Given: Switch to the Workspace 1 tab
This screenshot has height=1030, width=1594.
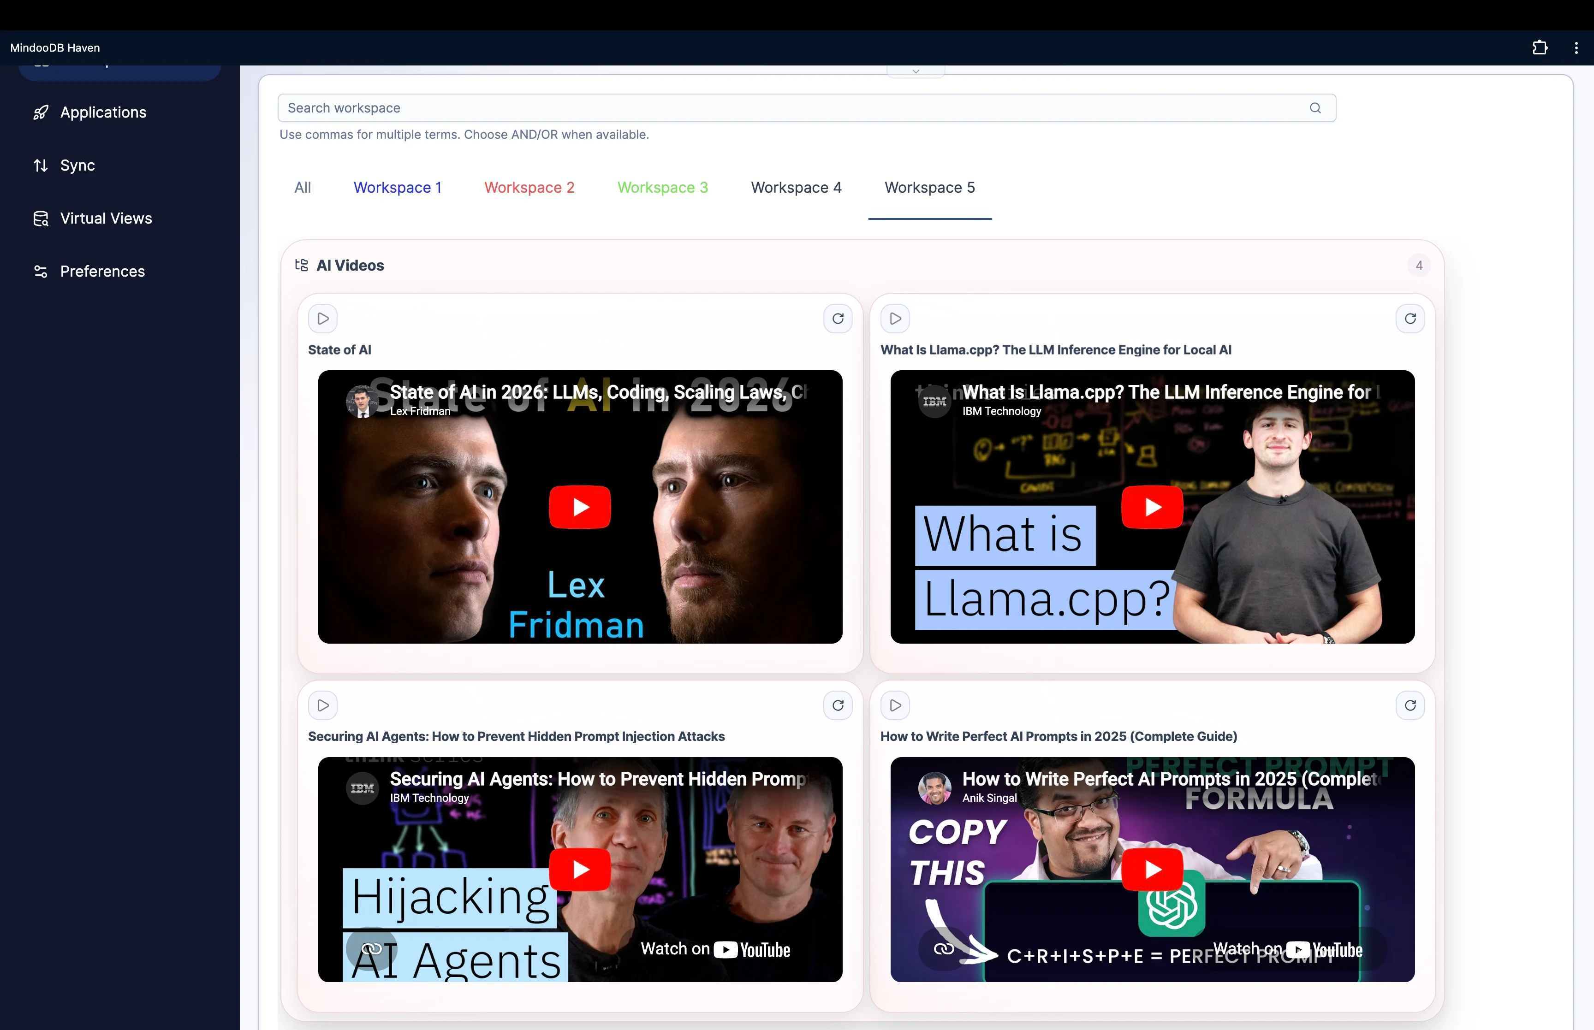Looking at the screenshot, I should point(397,187).
